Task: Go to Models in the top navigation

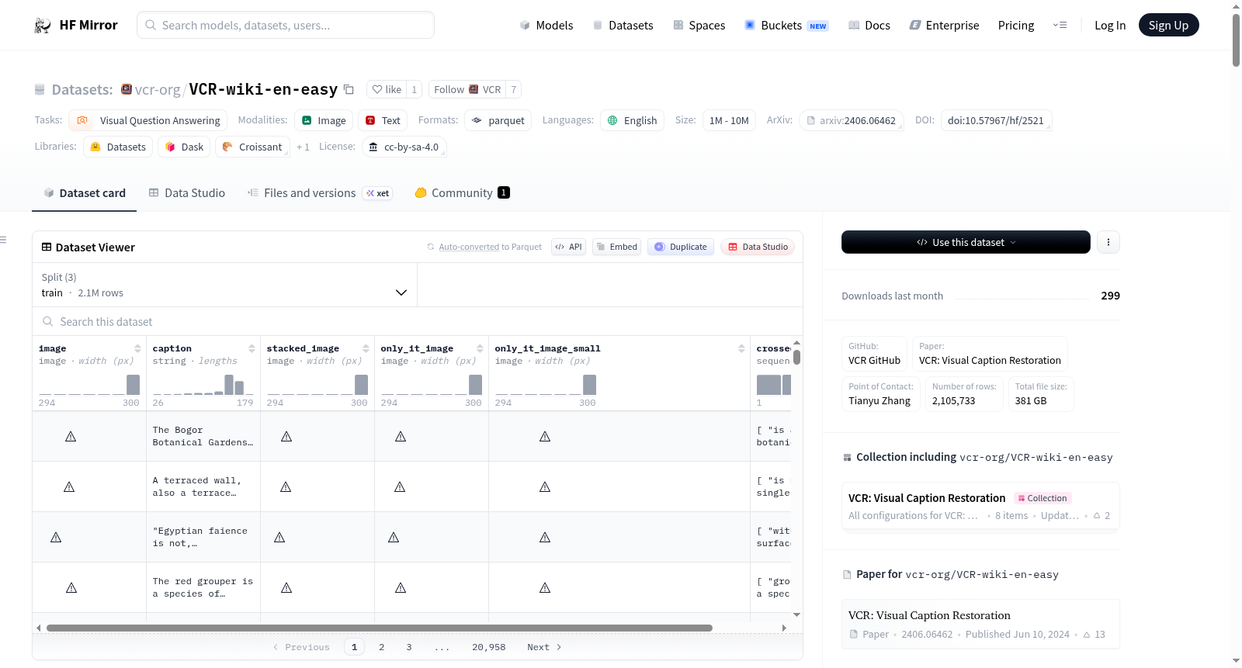Action: (546, 25)
